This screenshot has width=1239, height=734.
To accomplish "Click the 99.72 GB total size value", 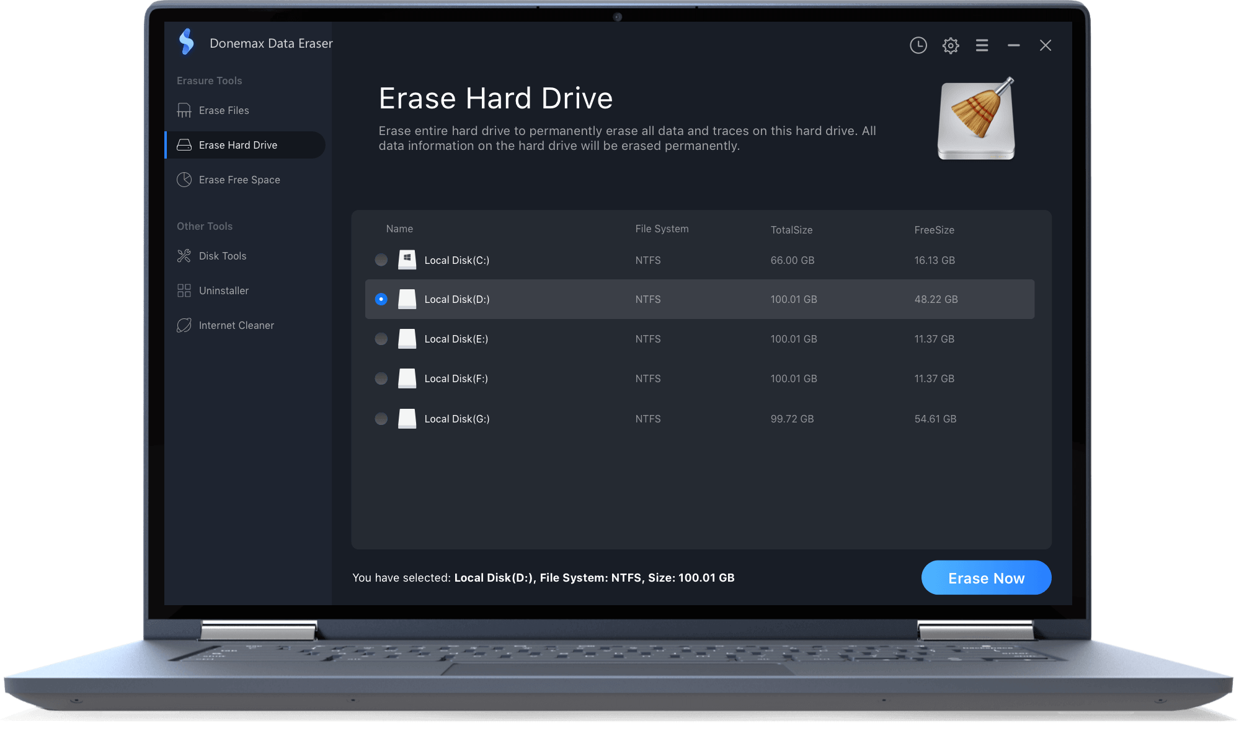I will click(x=792, y=419).
